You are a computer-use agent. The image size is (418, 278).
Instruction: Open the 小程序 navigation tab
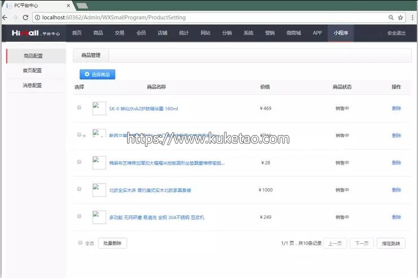[341, 33]
